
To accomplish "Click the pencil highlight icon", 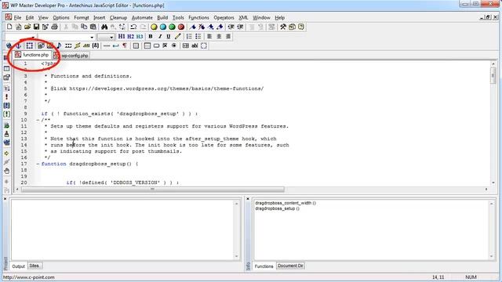I will pos(178,37).
